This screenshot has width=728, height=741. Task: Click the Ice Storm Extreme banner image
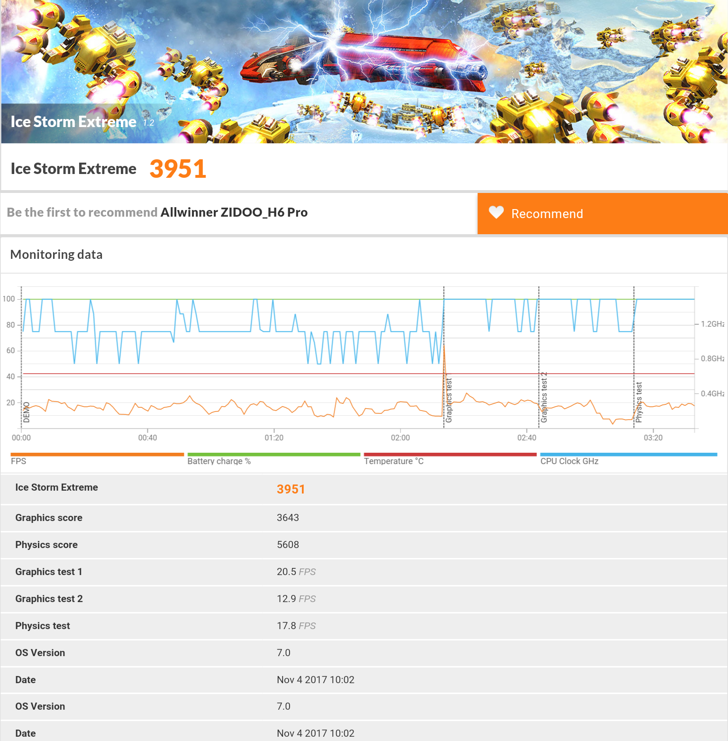click(x=364, y=72)
